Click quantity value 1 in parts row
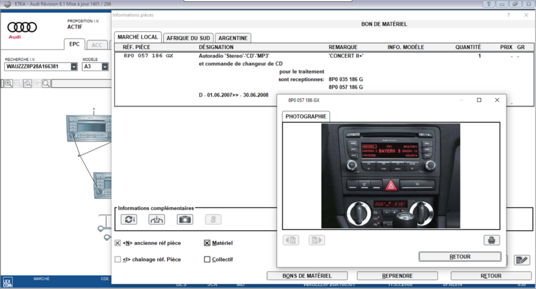The height and width of the screenshot is (289, 536). [480, 55]
